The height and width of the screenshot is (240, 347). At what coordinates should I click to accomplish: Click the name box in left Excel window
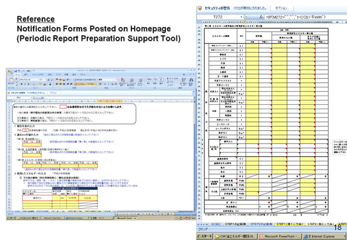pyautogui.click(x=19, y=98)
